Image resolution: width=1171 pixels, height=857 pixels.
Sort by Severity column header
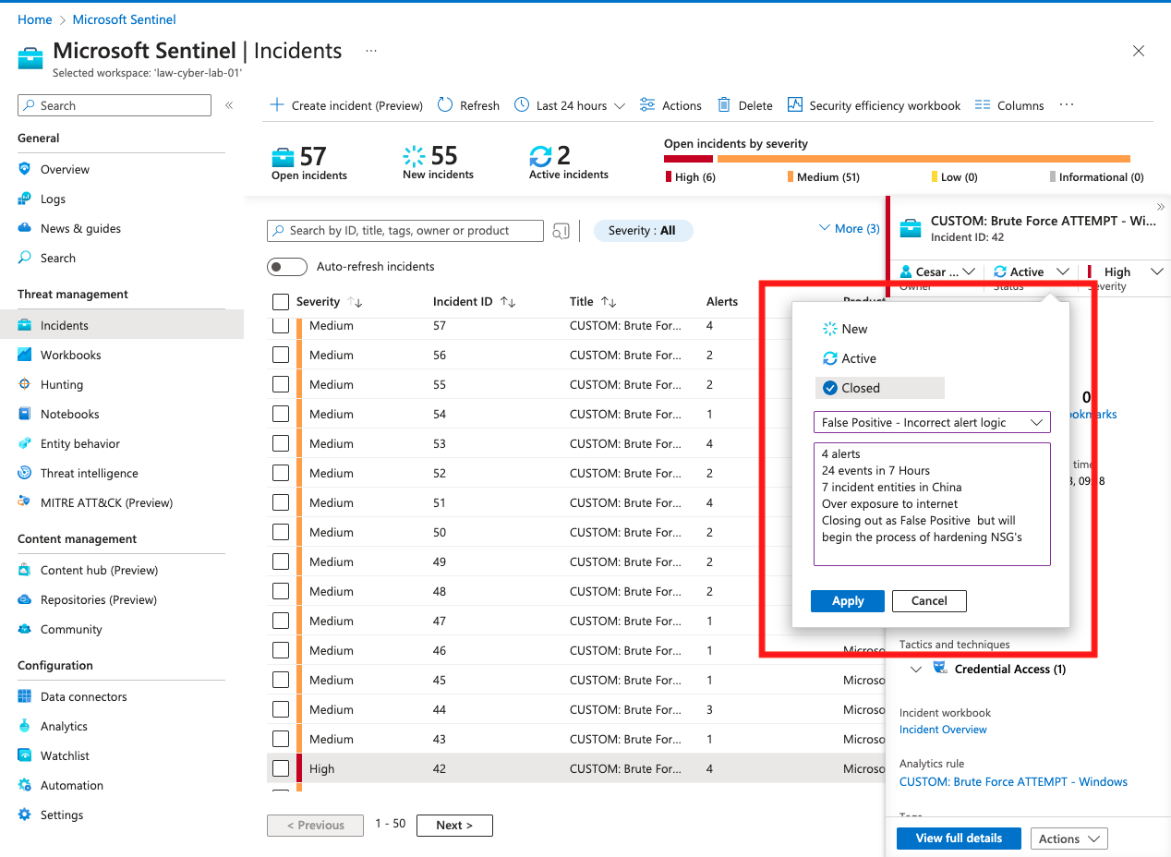330,302
